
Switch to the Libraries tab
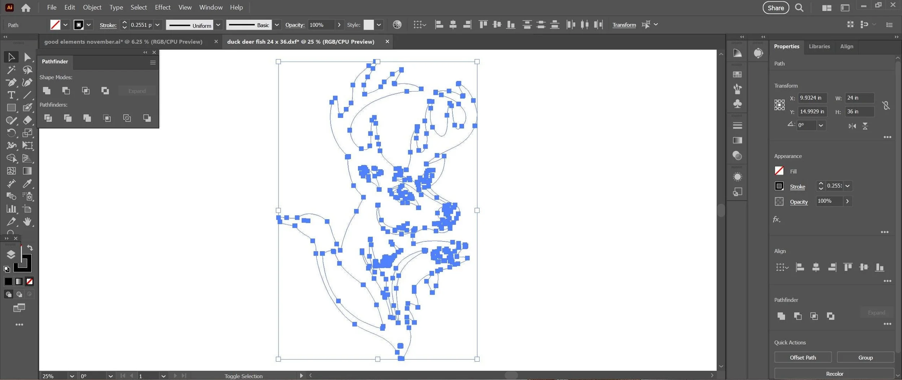pos(819,46)
